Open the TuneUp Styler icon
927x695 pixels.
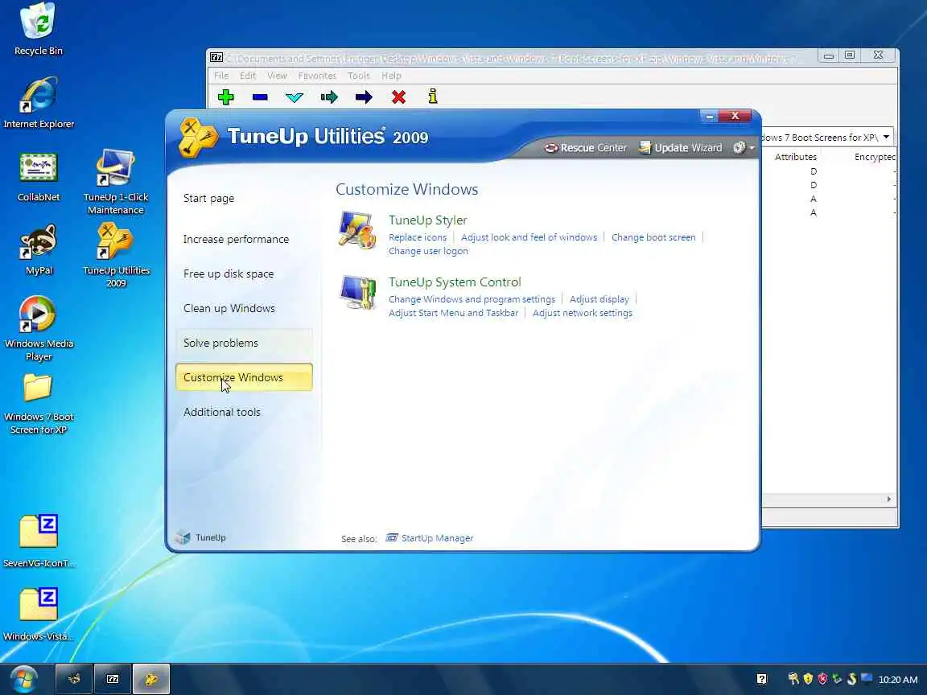[357, 231]
